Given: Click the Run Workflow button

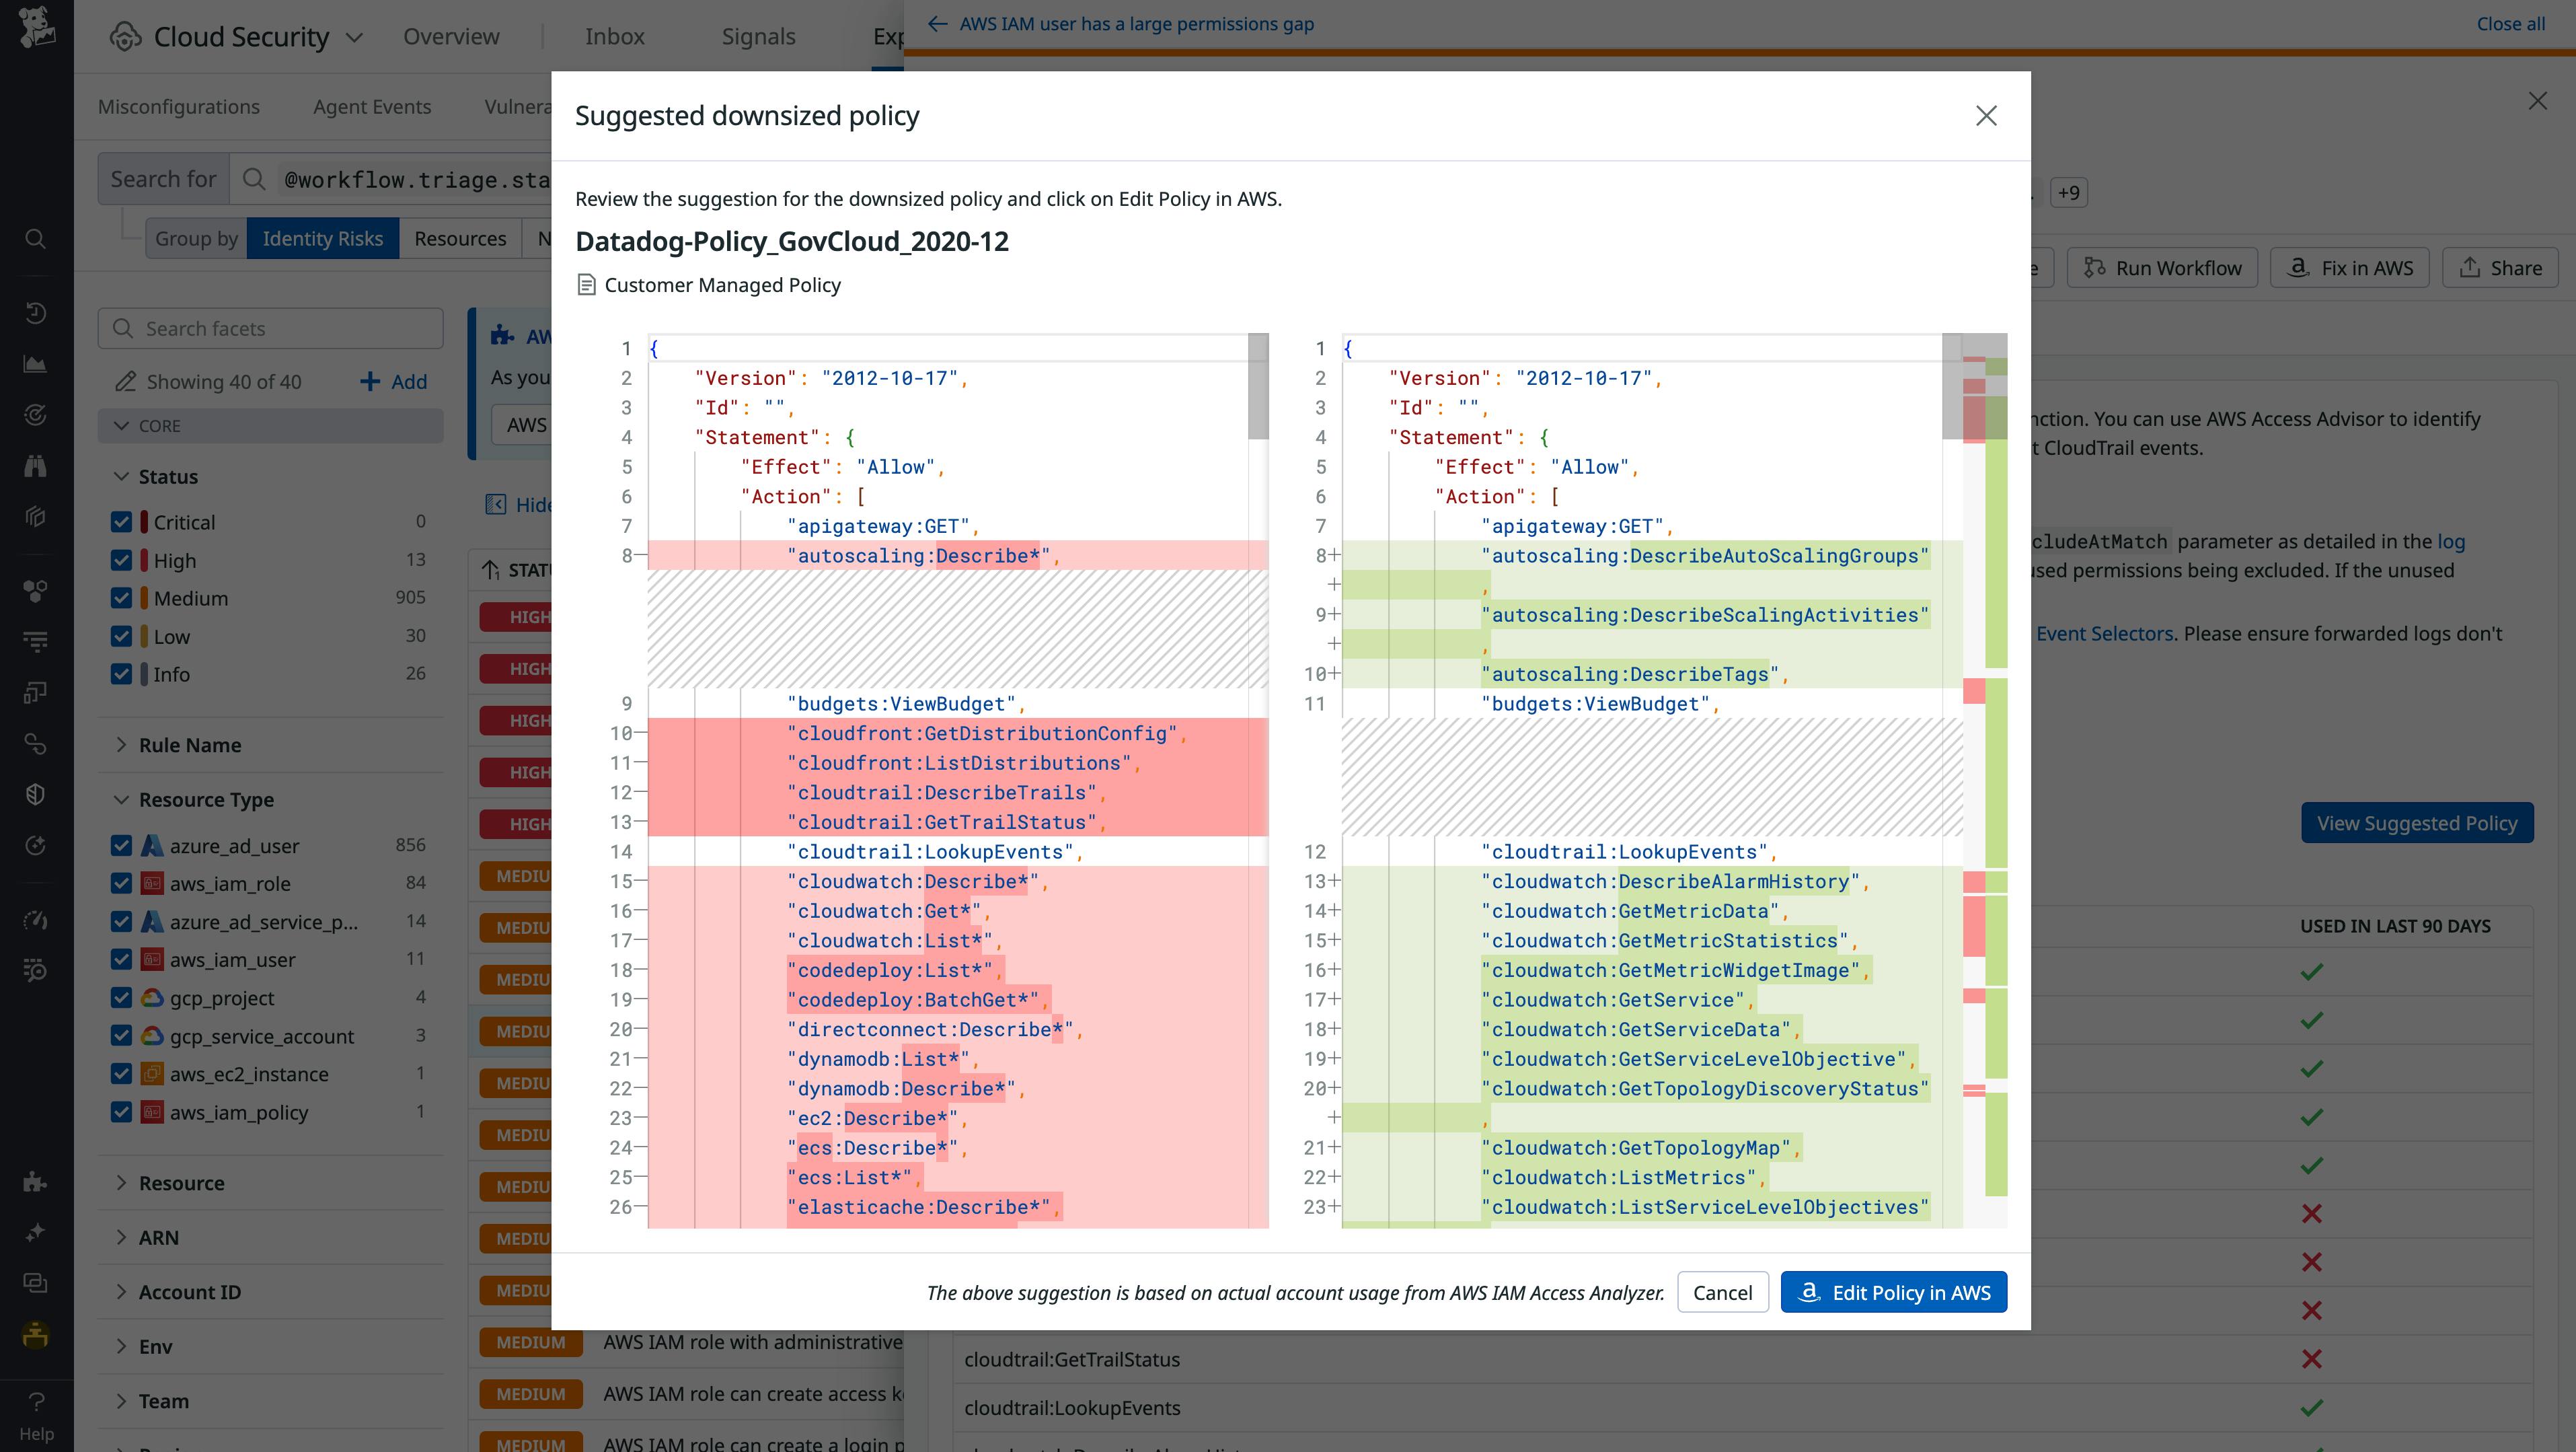Looking at the screenshot, I should (2162, 268).
